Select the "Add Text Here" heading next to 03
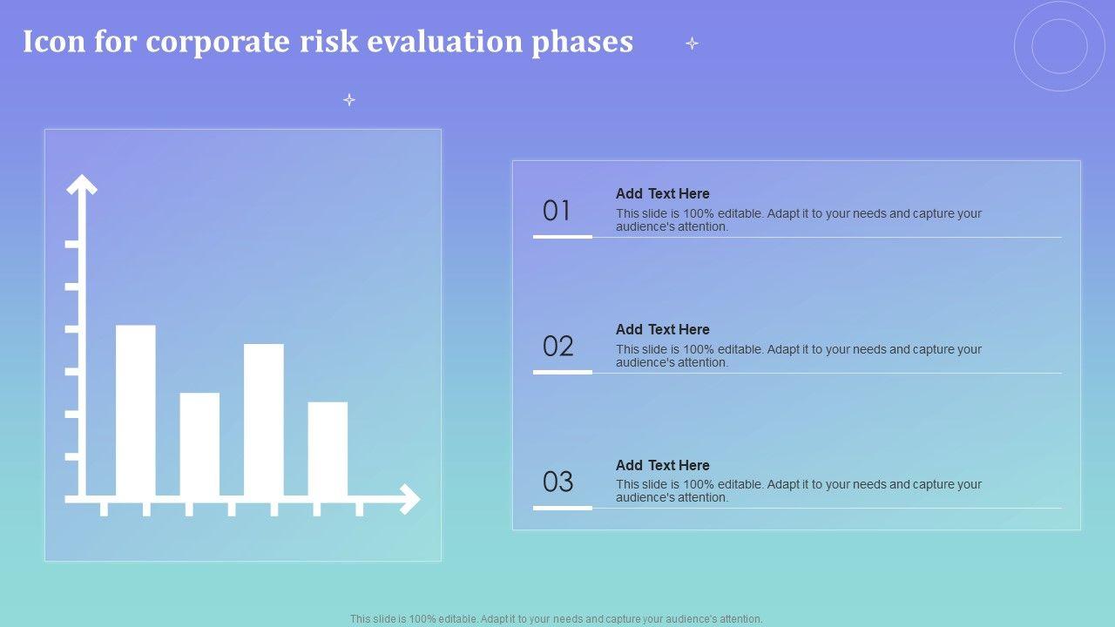Viewport: 1115px width, 627px height. click(x=663, y=465)
